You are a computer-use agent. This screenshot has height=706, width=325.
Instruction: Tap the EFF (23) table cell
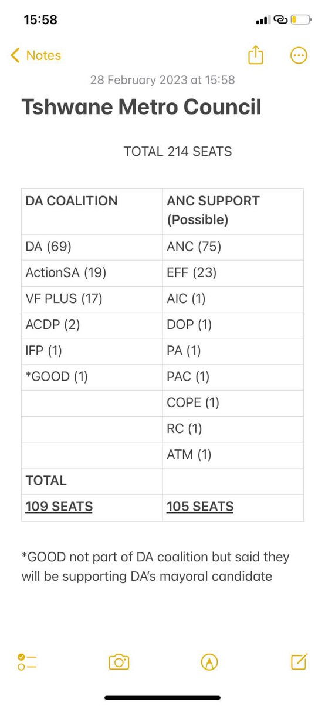233,273
